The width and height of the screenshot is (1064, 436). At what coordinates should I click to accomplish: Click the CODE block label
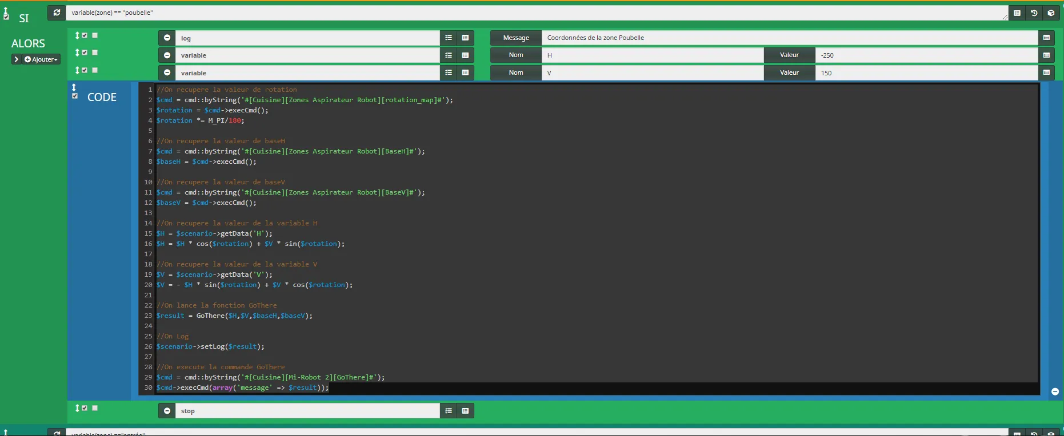(x=102, y=97)
